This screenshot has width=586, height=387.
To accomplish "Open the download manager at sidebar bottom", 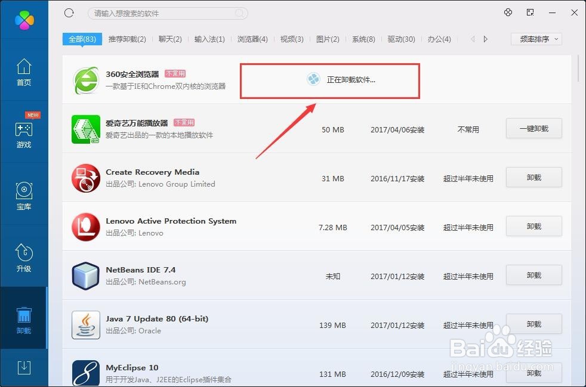I will coord(24,368).
